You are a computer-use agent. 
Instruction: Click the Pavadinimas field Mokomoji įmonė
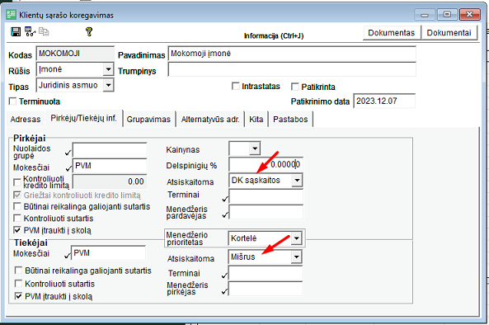tap(292, 54)
